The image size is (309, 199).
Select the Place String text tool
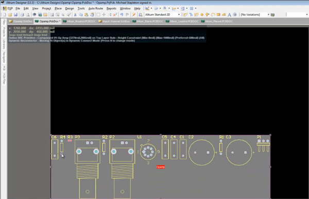coord(229,14)
